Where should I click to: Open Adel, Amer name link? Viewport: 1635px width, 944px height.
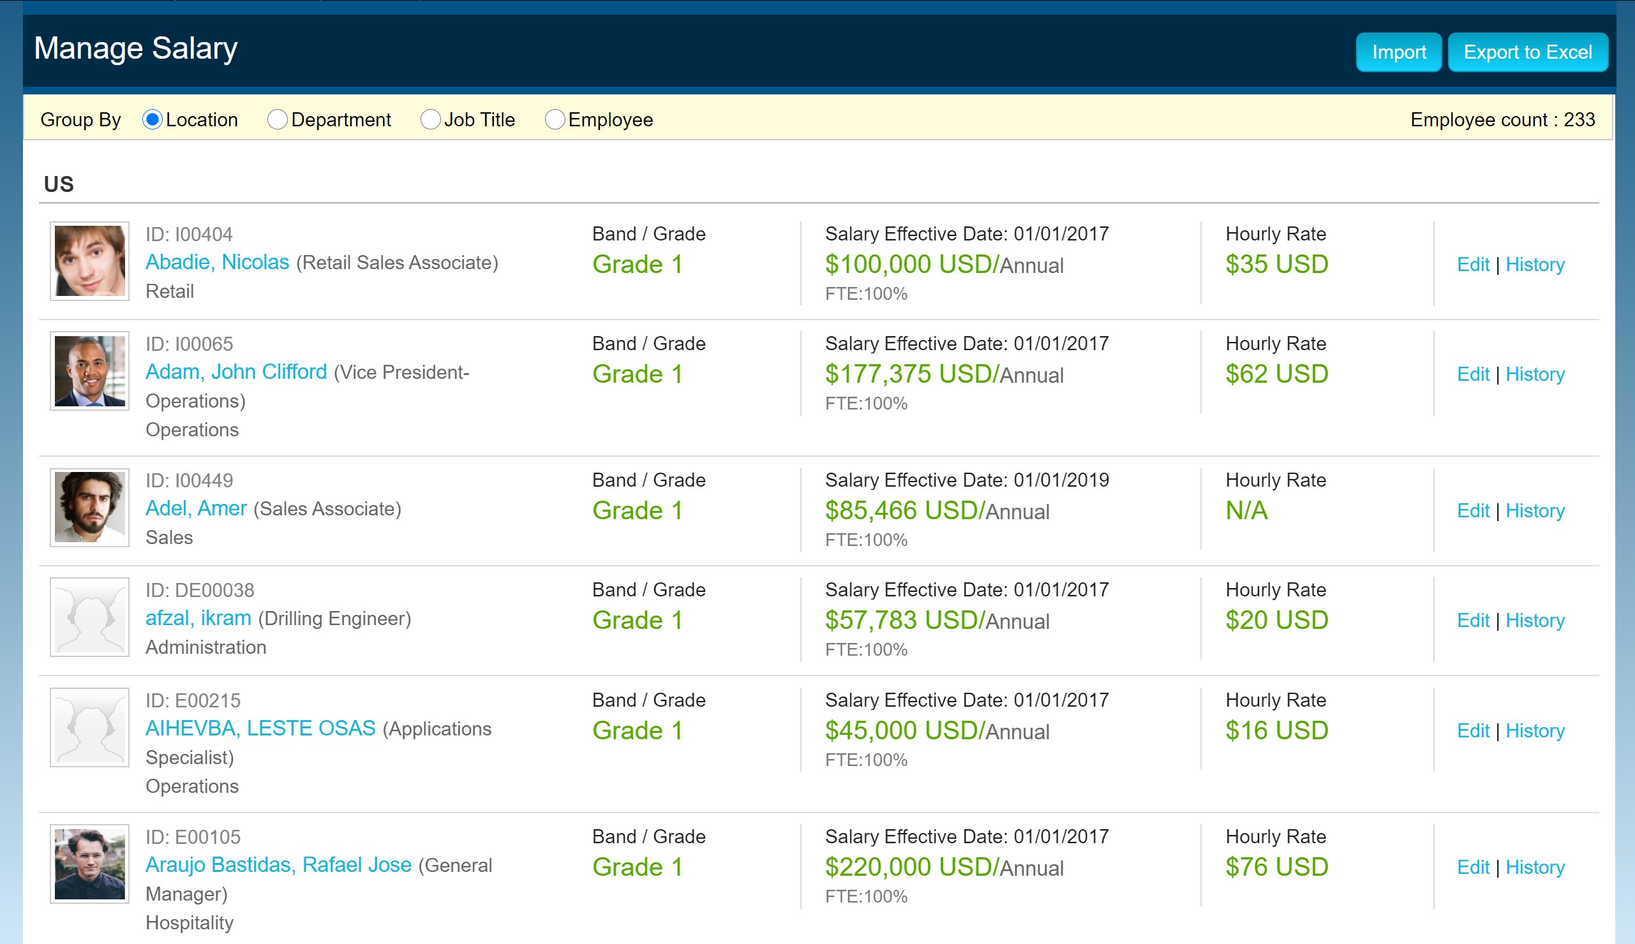click(196, 508)
